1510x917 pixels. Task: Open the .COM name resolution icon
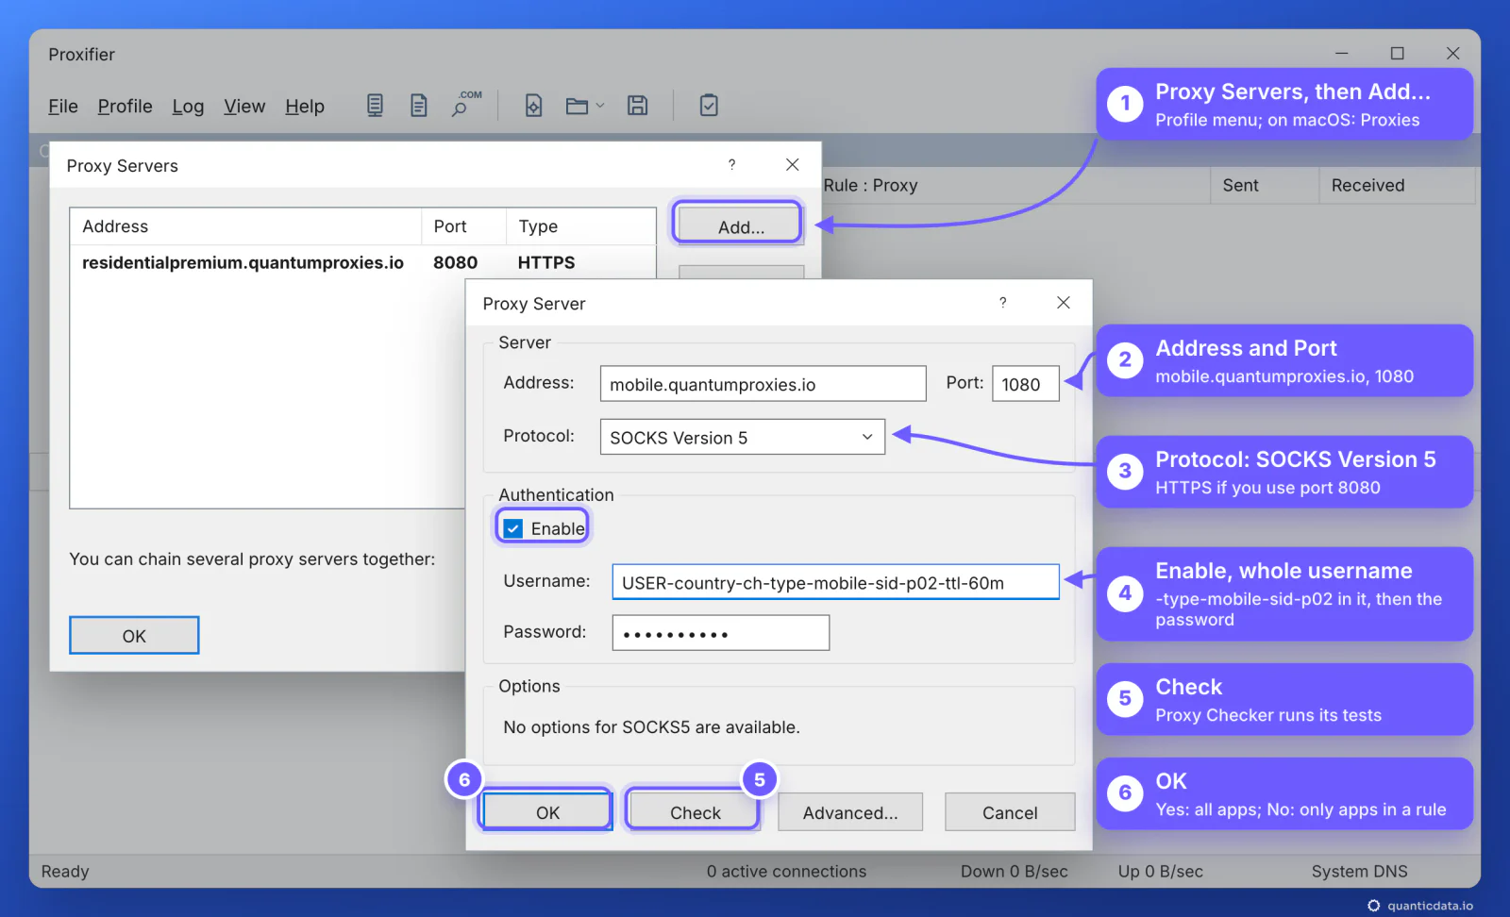pos(466,104)
